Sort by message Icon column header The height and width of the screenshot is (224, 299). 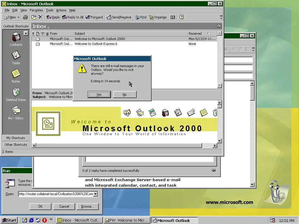[38, 34]
